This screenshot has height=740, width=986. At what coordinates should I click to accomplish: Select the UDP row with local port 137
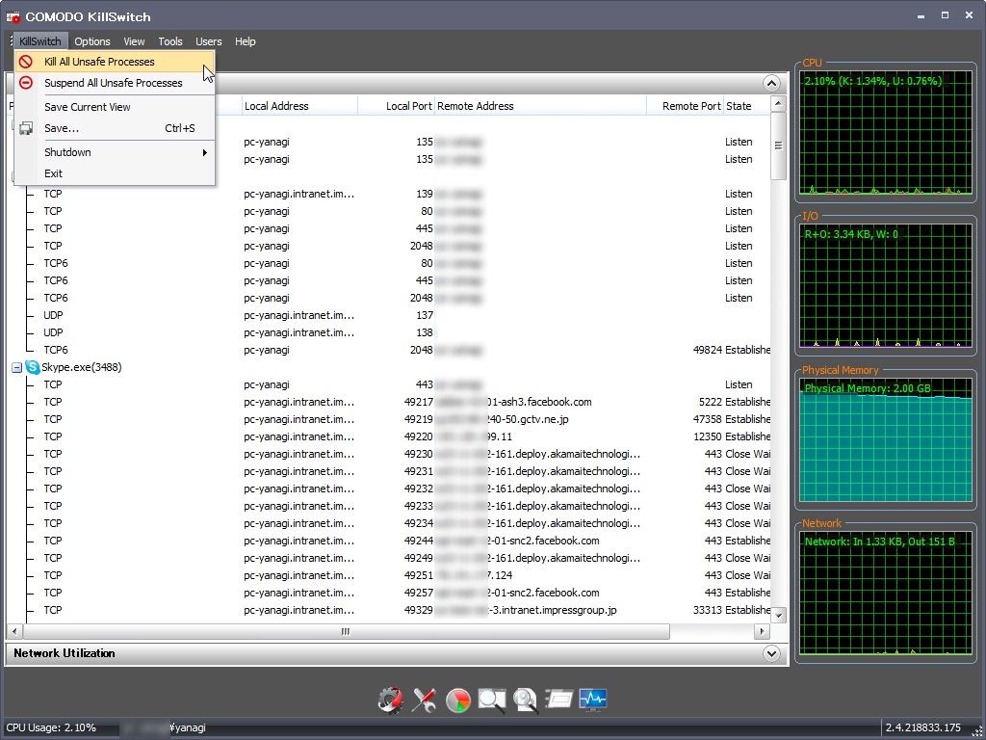pos(390,315)
